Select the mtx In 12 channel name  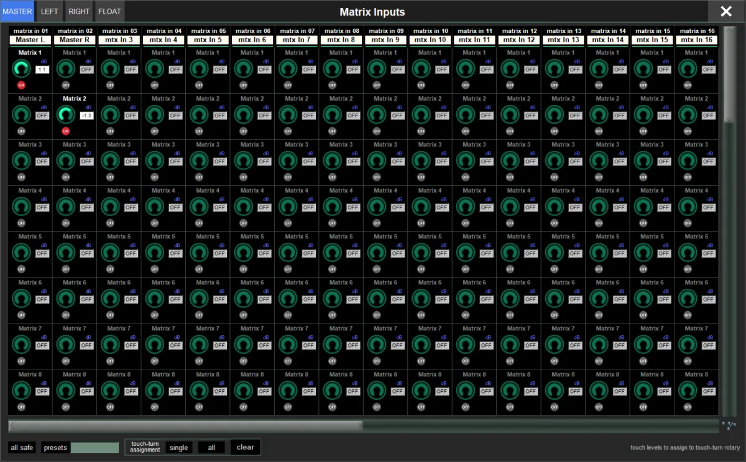point(519,40)
